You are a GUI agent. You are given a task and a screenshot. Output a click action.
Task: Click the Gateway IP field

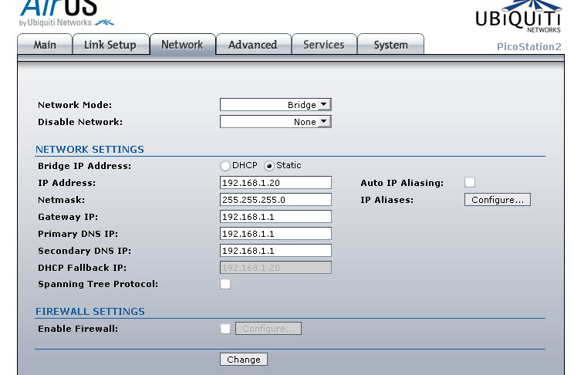pyautogui.click(x=275, y=216)
